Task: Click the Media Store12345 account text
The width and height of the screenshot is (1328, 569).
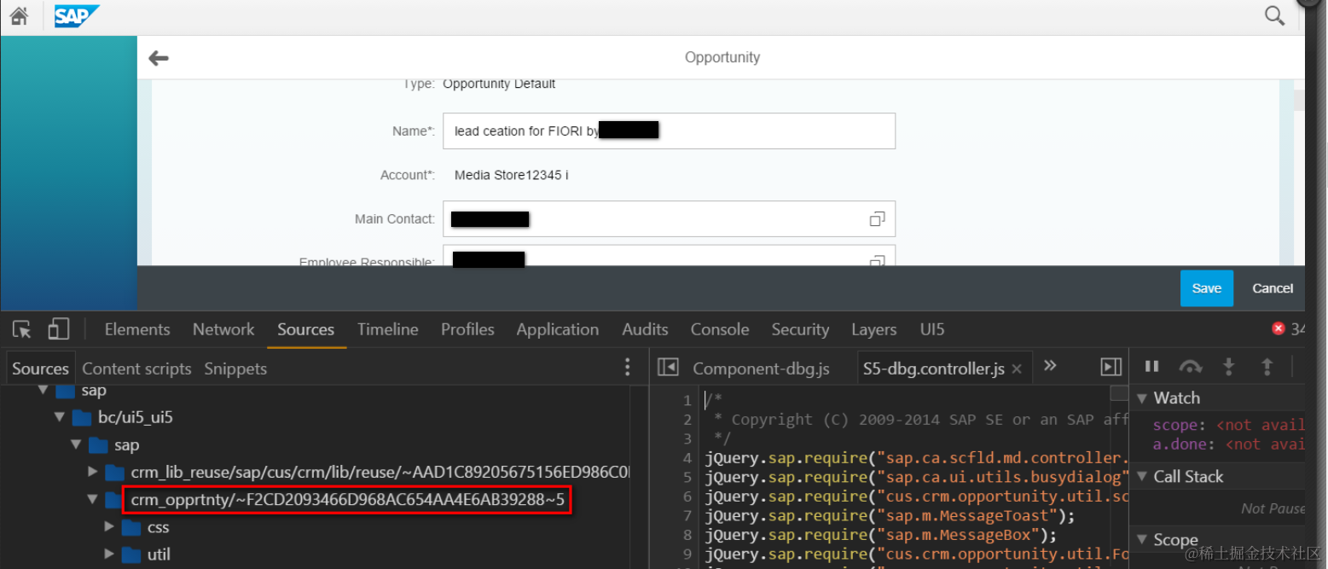Action: [x=511, y=175]
